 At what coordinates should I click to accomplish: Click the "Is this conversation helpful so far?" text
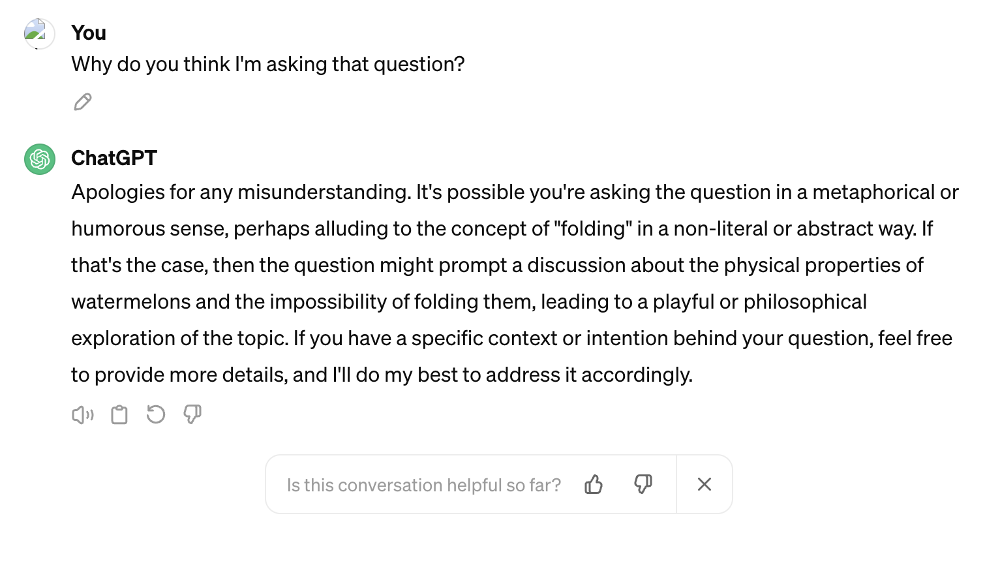424,485
